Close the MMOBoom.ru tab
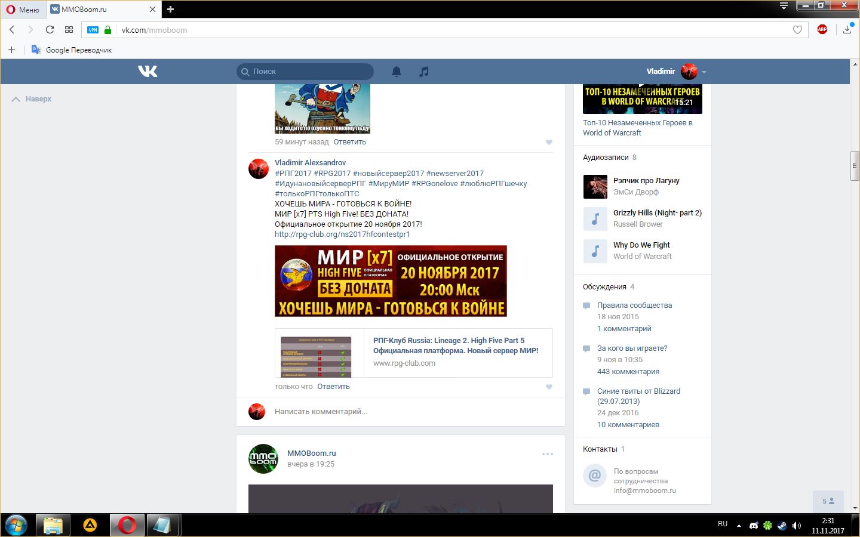860x537 pixels. (152, 10)
